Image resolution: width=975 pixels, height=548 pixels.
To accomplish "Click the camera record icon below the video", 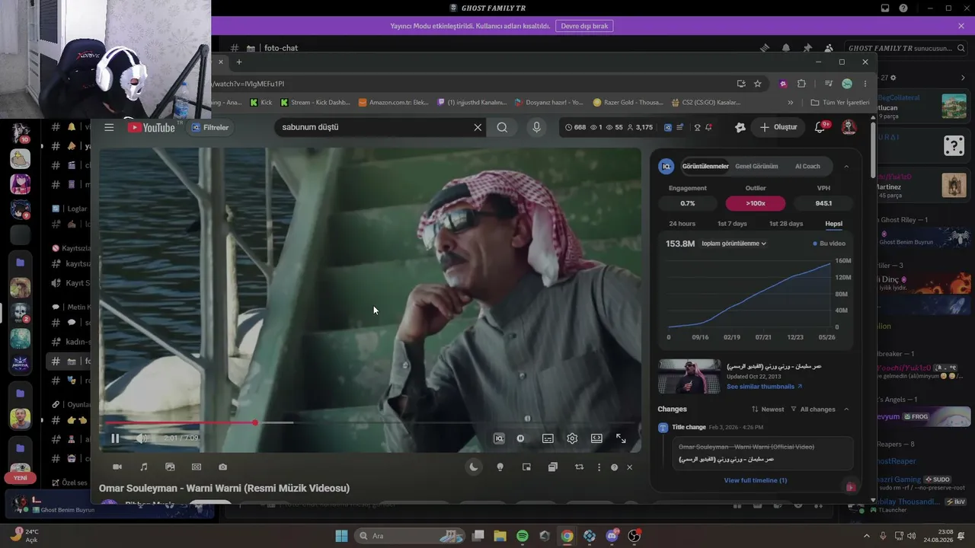I will 117,467.
